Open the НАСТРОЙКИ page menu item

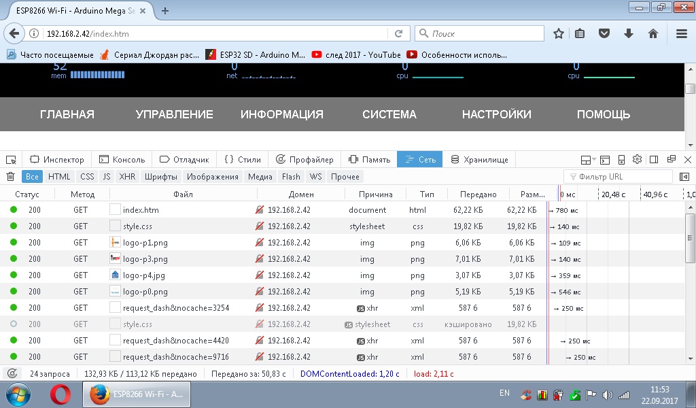tap(496, 114)
